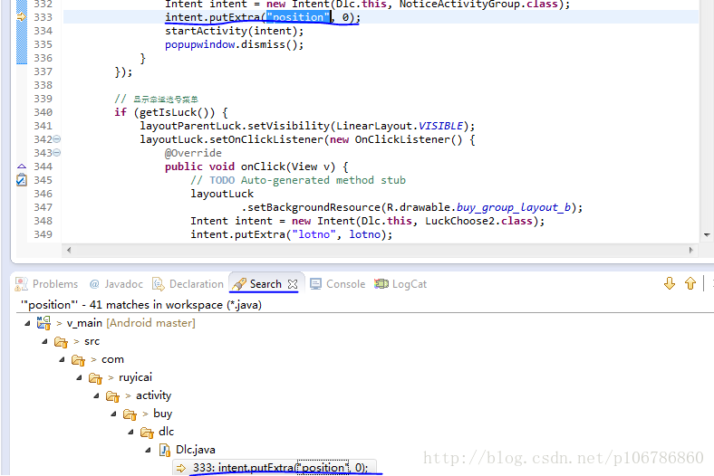Click buy_group_layout_b resource reference
The width and height of the screenshot is (714, 476).
click(514, 207)
